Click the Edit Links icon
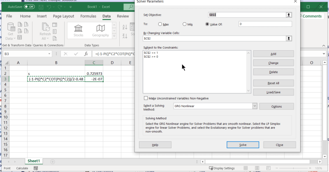This screenshot has height=172, width=329. click(x=55, y=38)
